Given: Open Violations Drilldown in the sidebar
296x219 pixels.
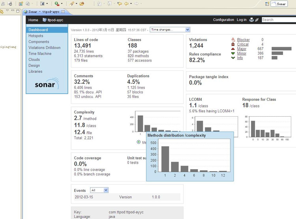Looking at the screenshot, I should tap(44, 48).
